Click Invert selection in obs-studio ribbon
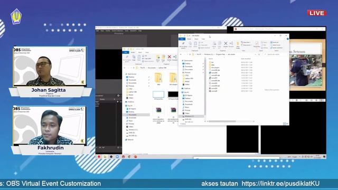This screenshot has width=338, height=190. (x=277, y=47)
